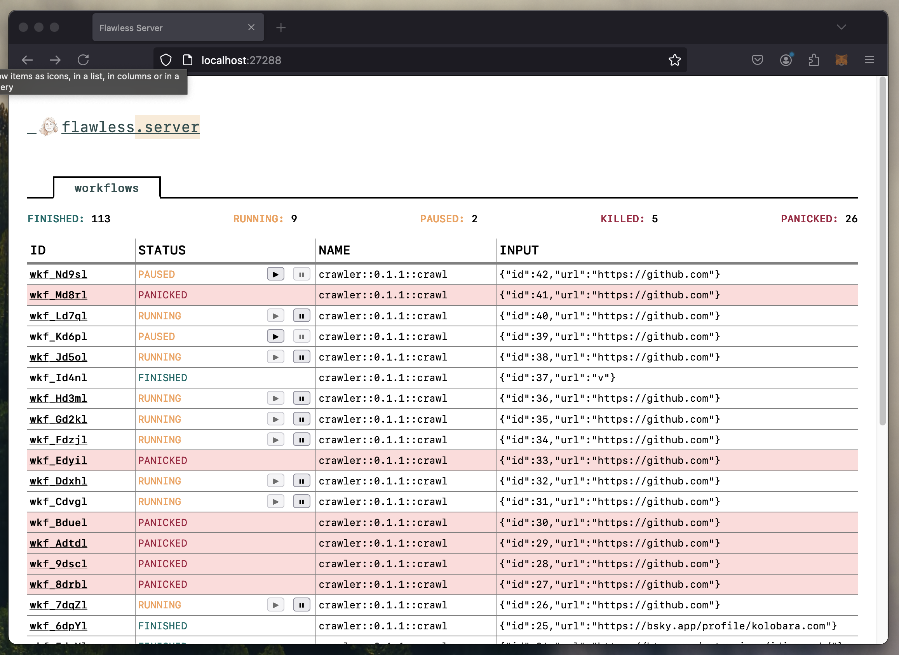Open details for panicked workflow wkf_Md8rl
899x655 pixels.
tap(58, 294)
